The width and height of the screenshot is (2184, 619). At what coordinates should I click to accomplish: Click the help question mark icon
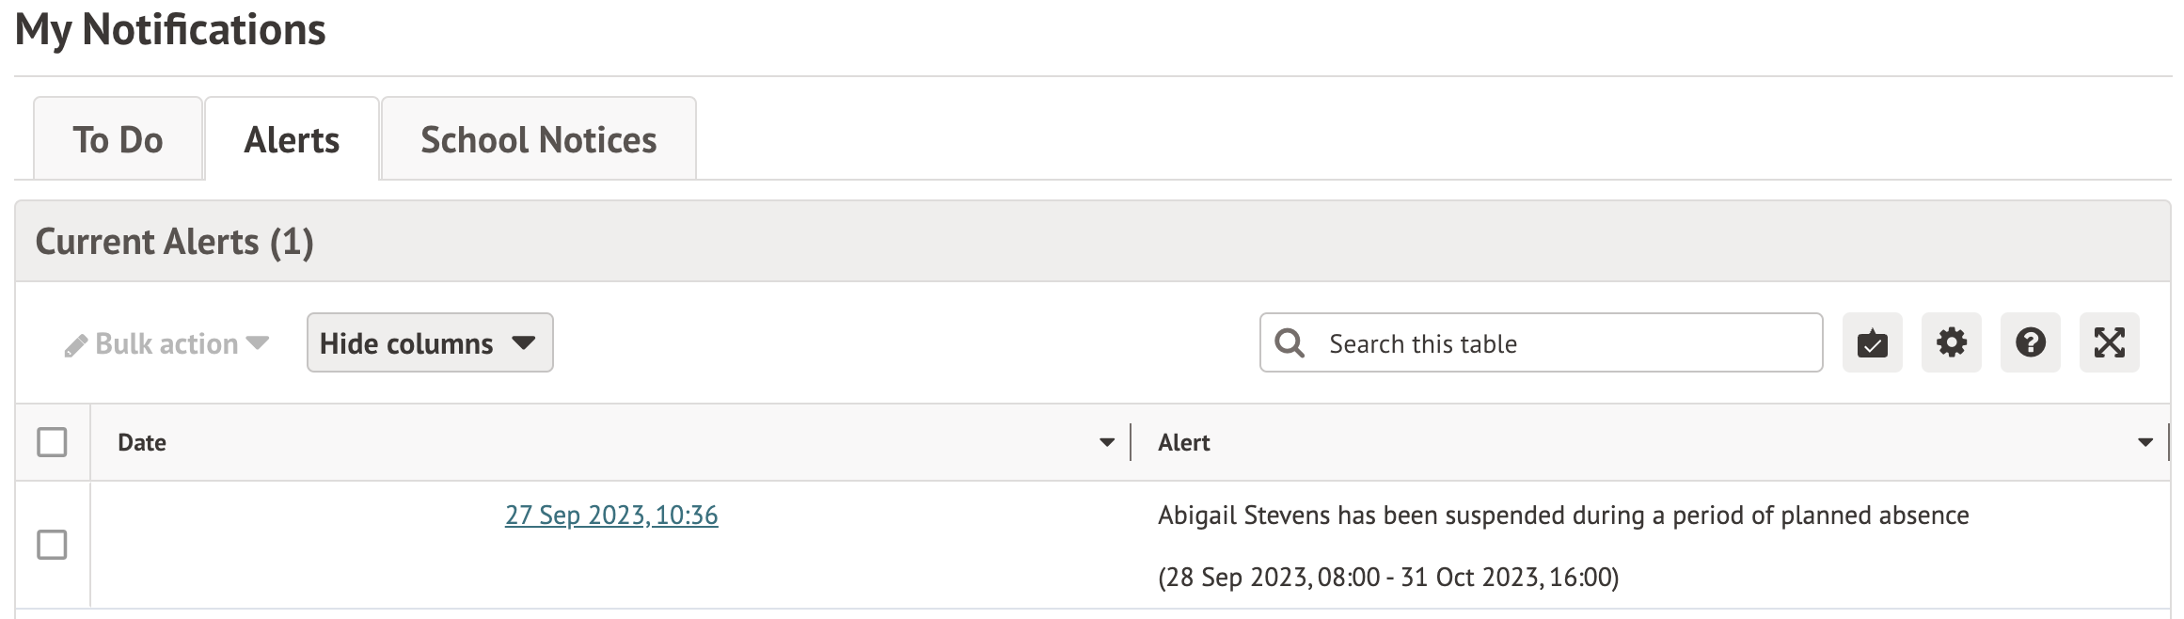(2030, 343)
